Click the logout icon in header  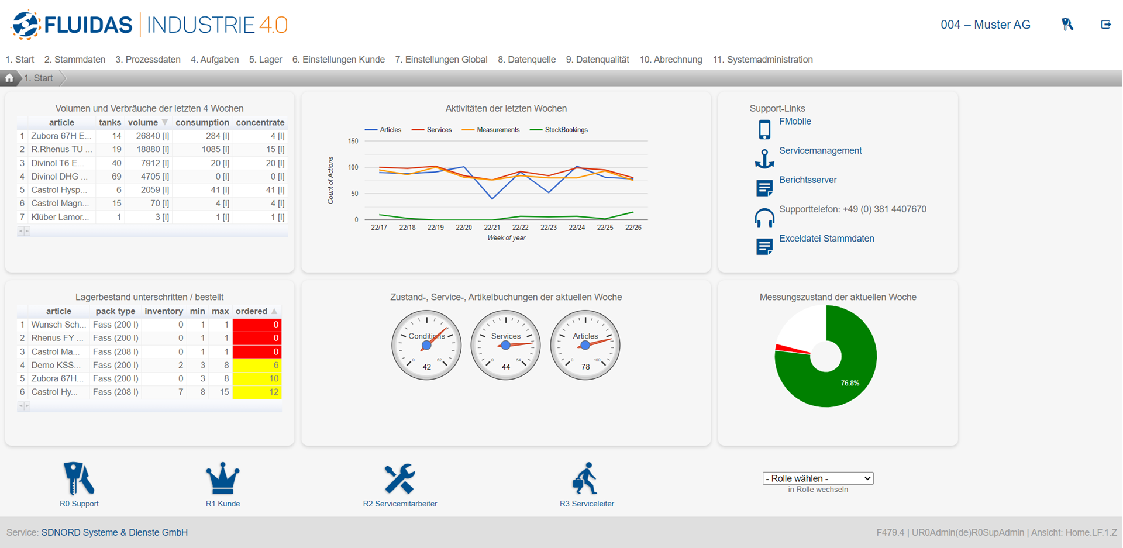tap(1105, 25)
